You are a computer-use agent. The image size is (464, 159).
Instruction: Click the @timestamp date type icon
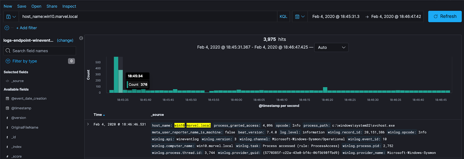click(7, 108)
